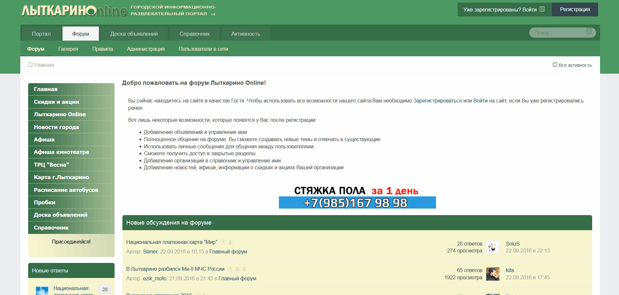
Task: Open the 22.09.2016 в 17:45 post link
Action: pyautogui.click(x=528, y=277)
